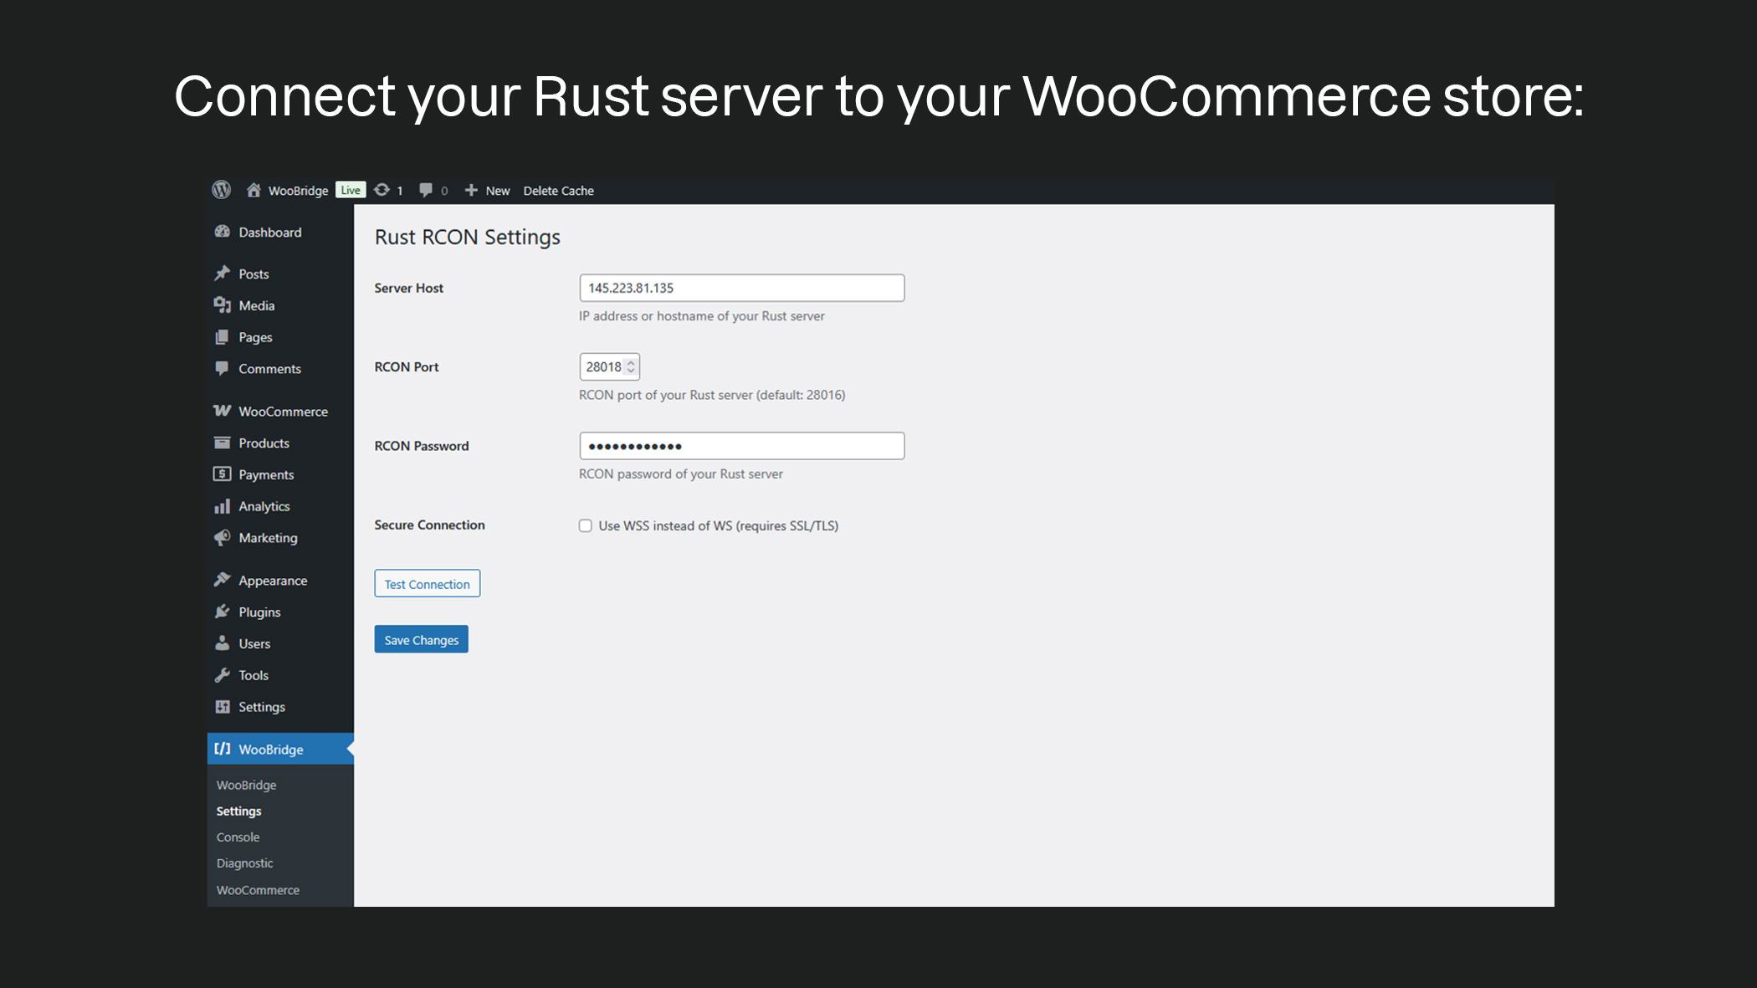Click the home icon beside WooBridge
The width and height of the screenshot is (1757, 988).
click(254, 190)
